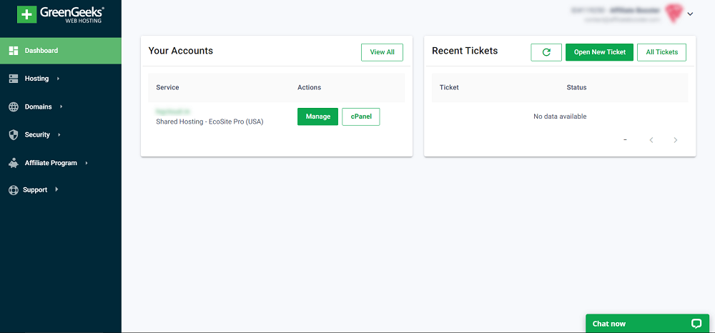View All accounts
715x333 pixels.
point(382,52)
